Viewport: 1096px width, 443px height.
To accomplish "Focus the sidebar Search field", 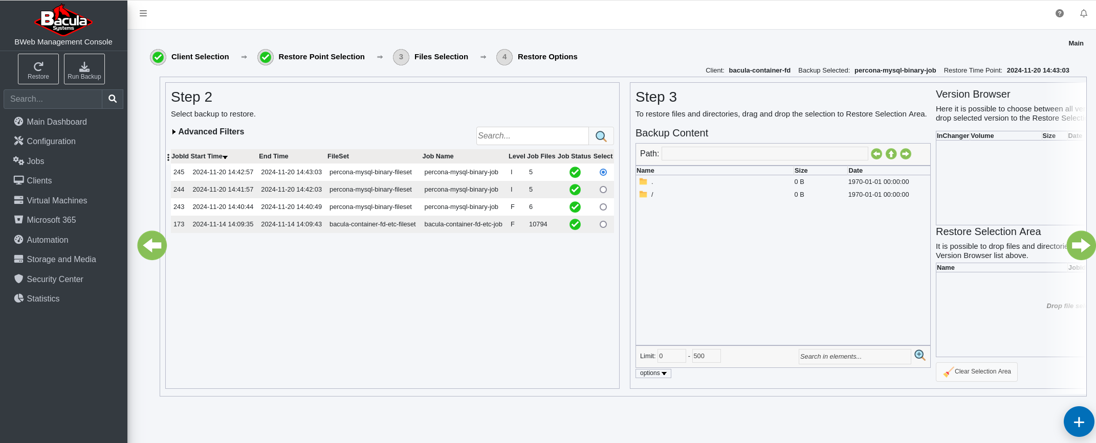I will pos(53,99).
